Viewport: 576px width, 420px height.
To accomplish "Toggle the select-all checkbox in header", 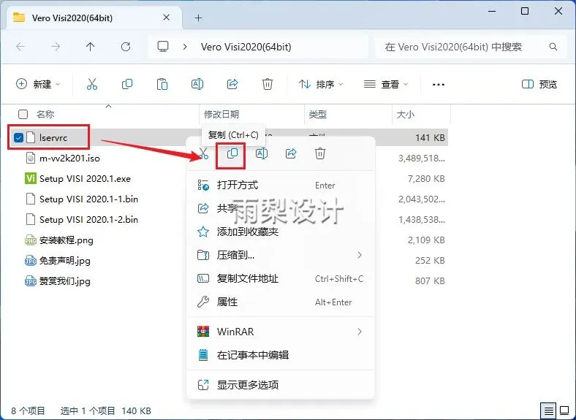I will 23,114.
